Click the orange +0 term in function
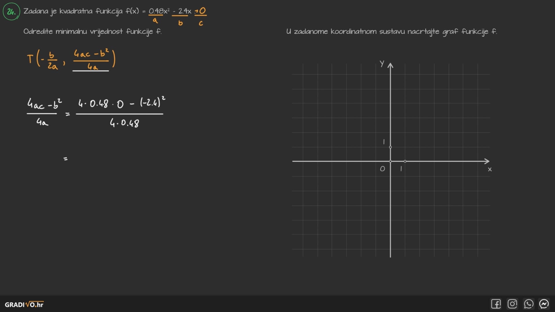Viewport: 555px width, 312px height. pos(200,11)
